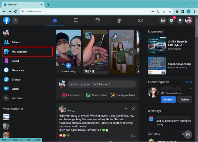Choose Feeling/activity option
The image size is (198, 142).
click(x=123, y=95)
